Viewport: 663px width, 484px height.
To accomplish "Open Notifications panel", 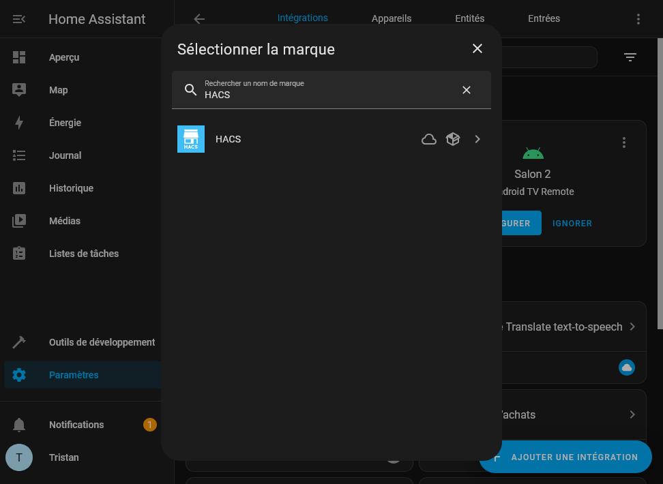I will tap(76, 425).
